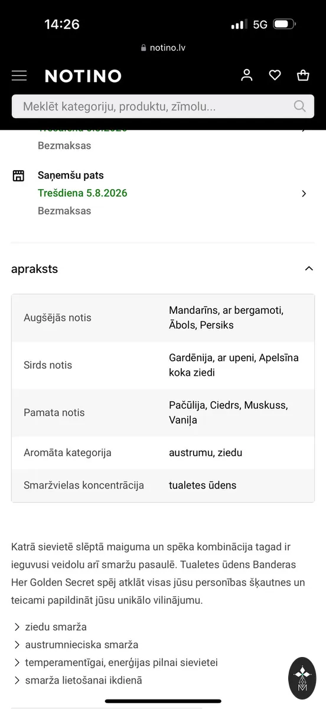Select smarža lietošanai ikdienā link
Viewport: 326px width, 709px height.
(x=83, y=680)
